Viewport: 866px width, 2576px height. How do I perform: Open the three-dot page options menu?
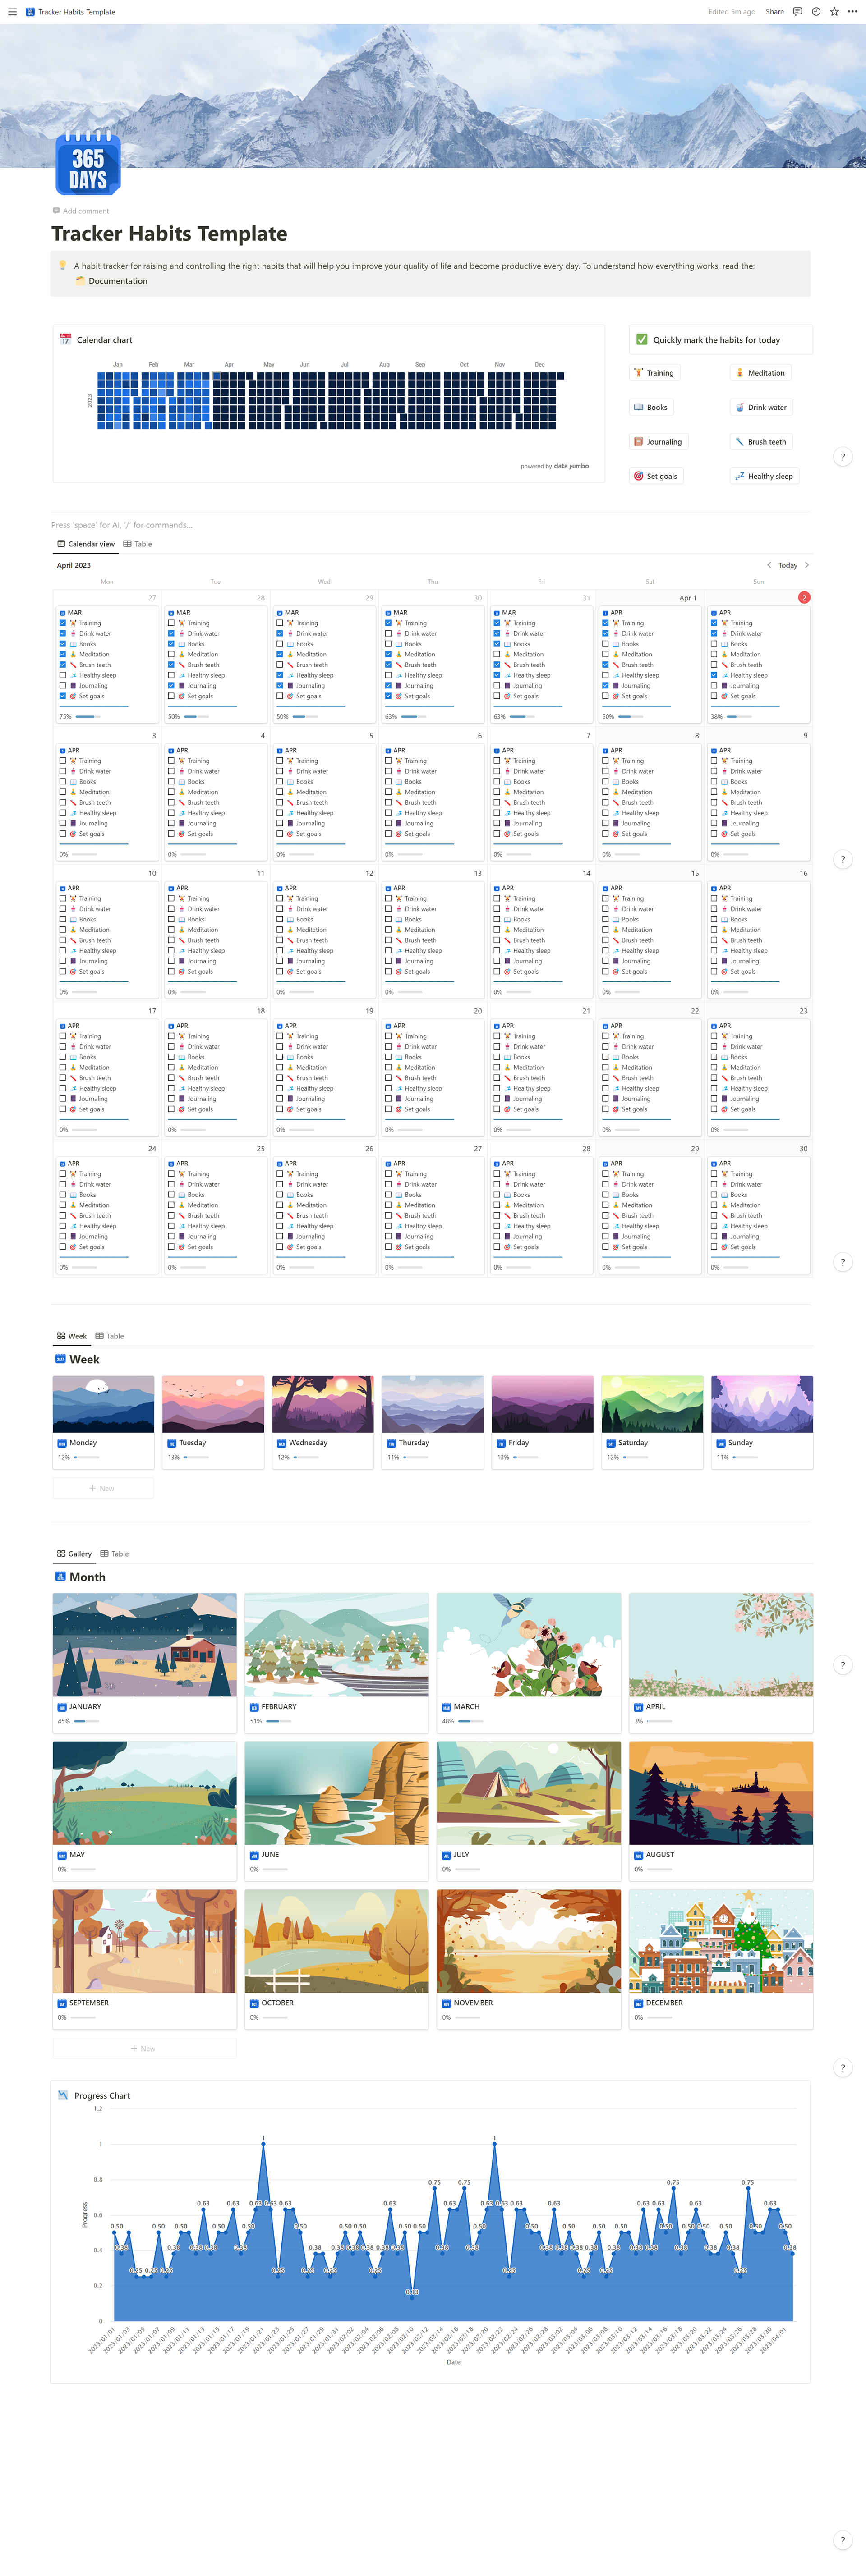coord(852,12)
